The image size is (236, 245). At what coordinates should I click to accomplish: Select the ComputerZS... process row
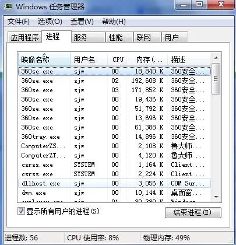(114, 146)
